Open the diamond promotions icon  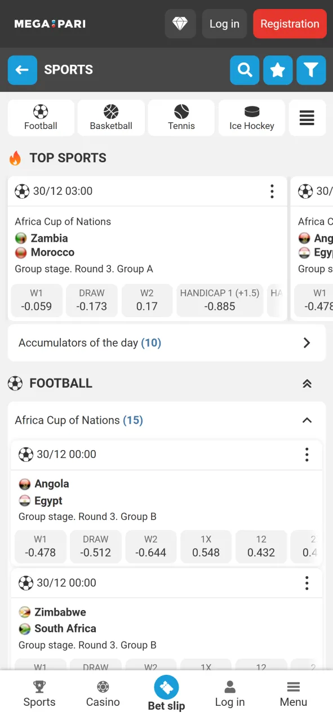tap(180, 24)
